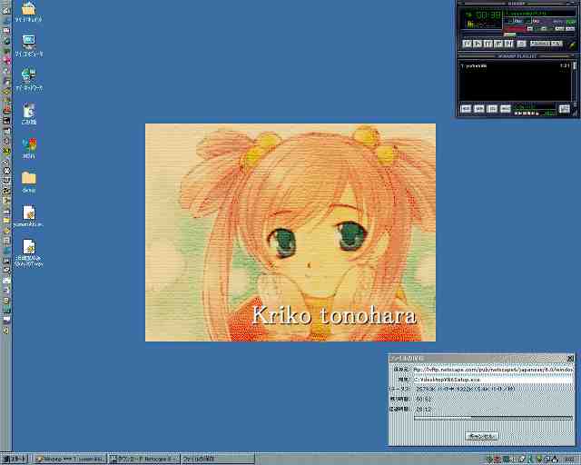Screen dimensions: 581x465
Task: Open the Windows Start menu
Action: pos(15,459)
